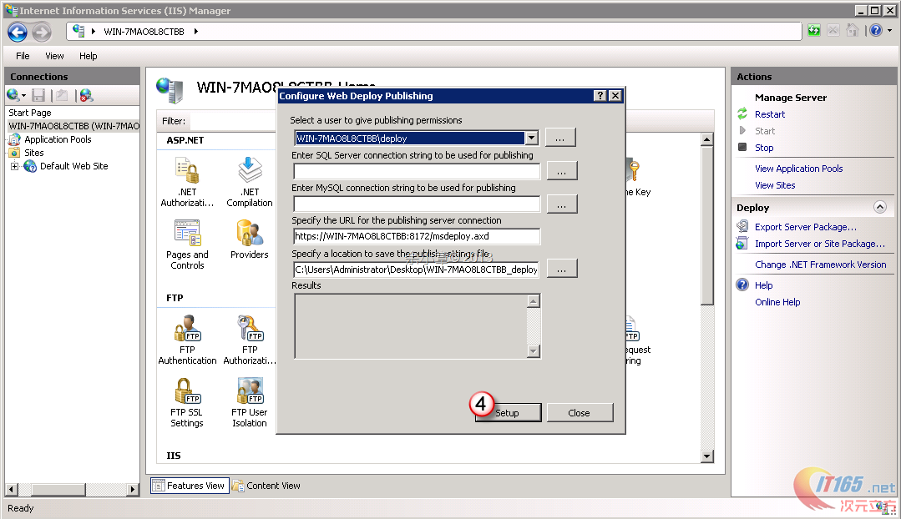Switch to the Features View tab

click(x=190, y=486)
